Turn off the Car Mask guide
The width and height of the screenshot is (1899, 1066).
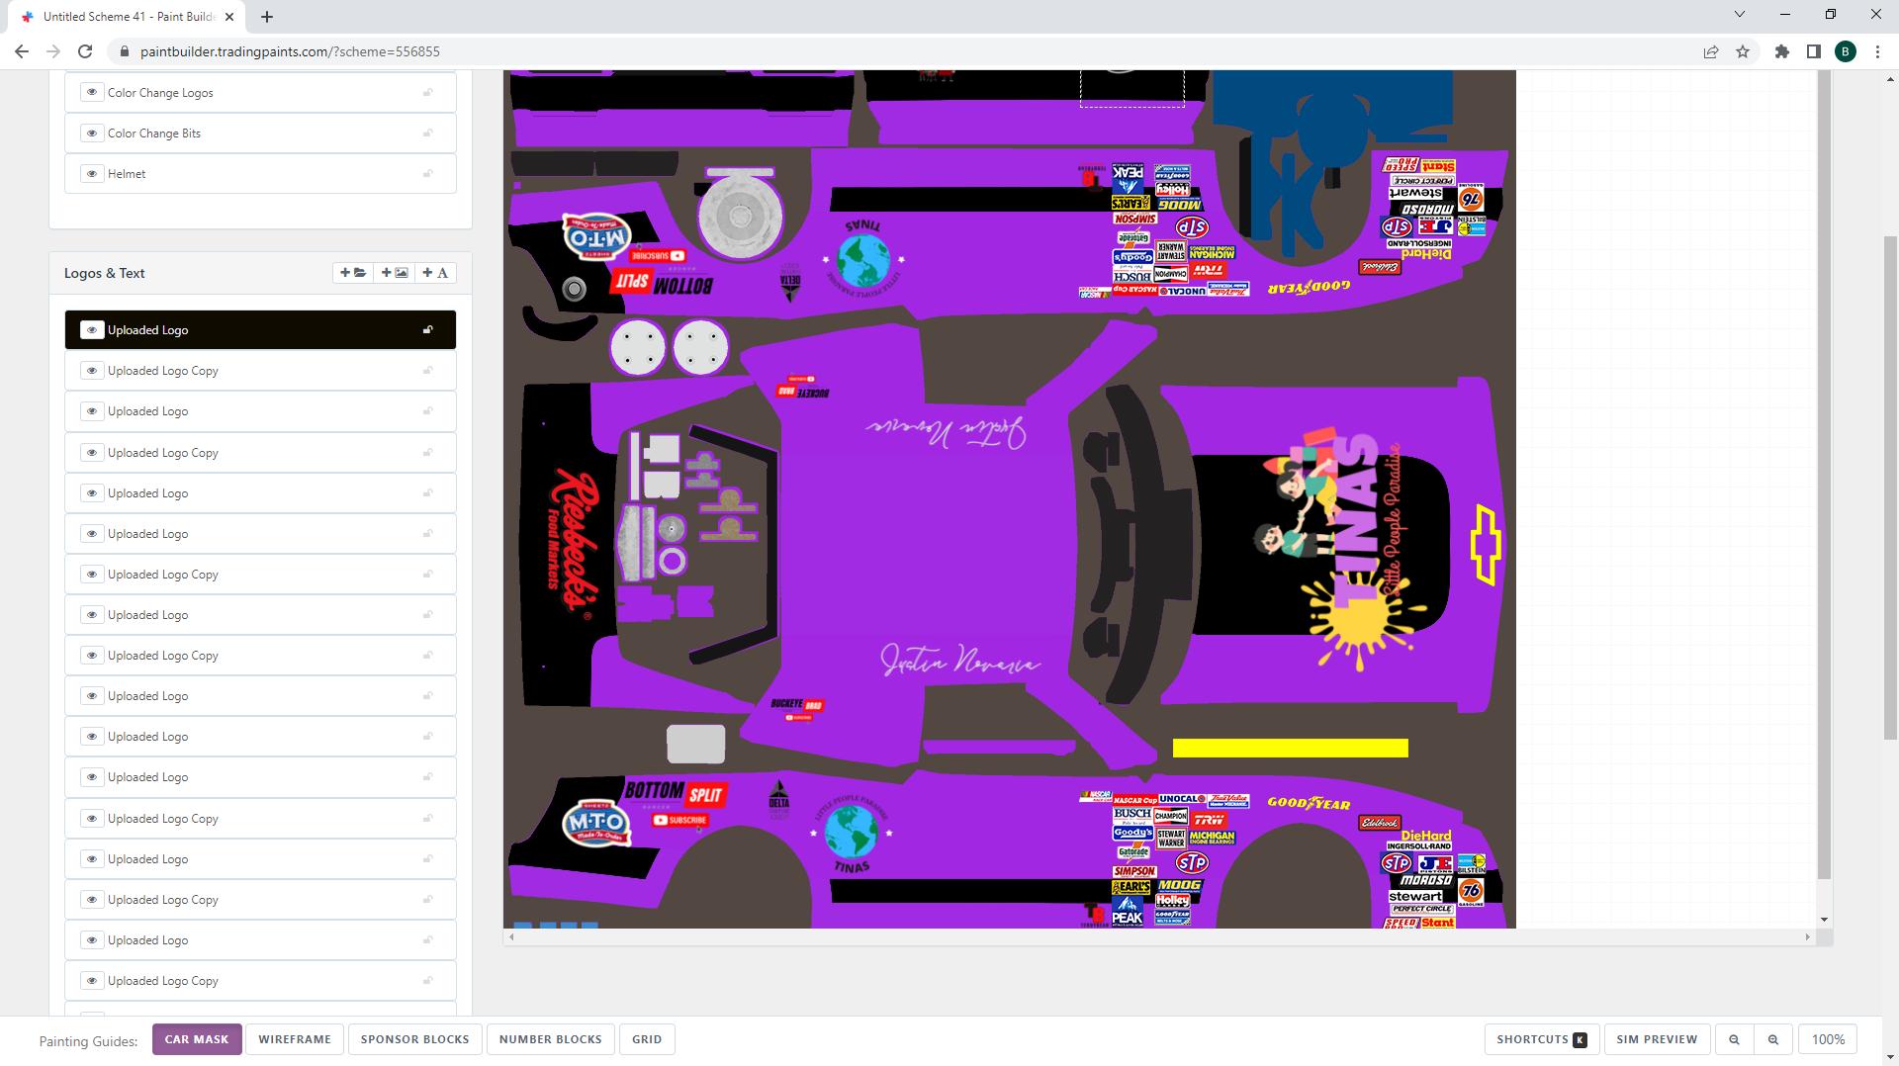click(197, 1039)
